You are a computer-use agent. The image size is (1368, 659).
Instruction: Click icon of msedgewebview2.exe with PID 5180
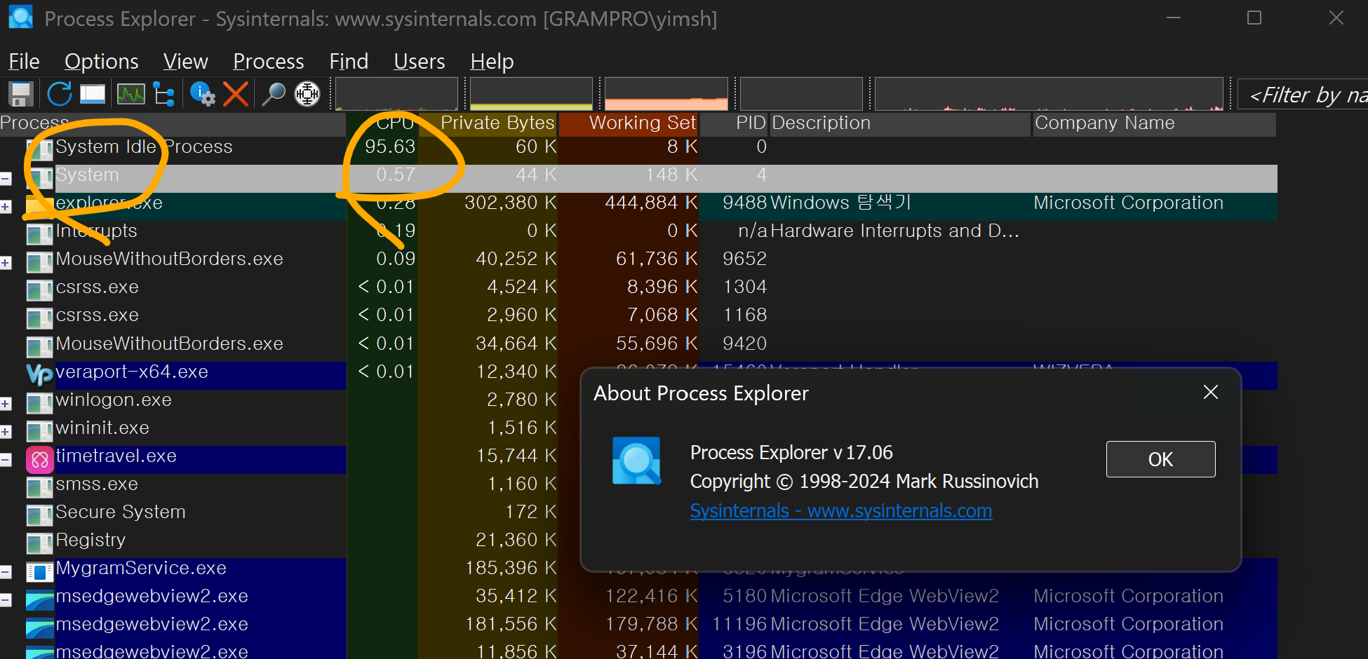(x=40, y=600)
